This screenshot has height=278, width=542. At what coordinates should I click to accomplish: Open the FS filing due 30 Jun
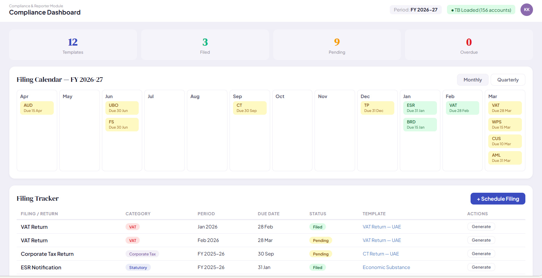point(122,124)
